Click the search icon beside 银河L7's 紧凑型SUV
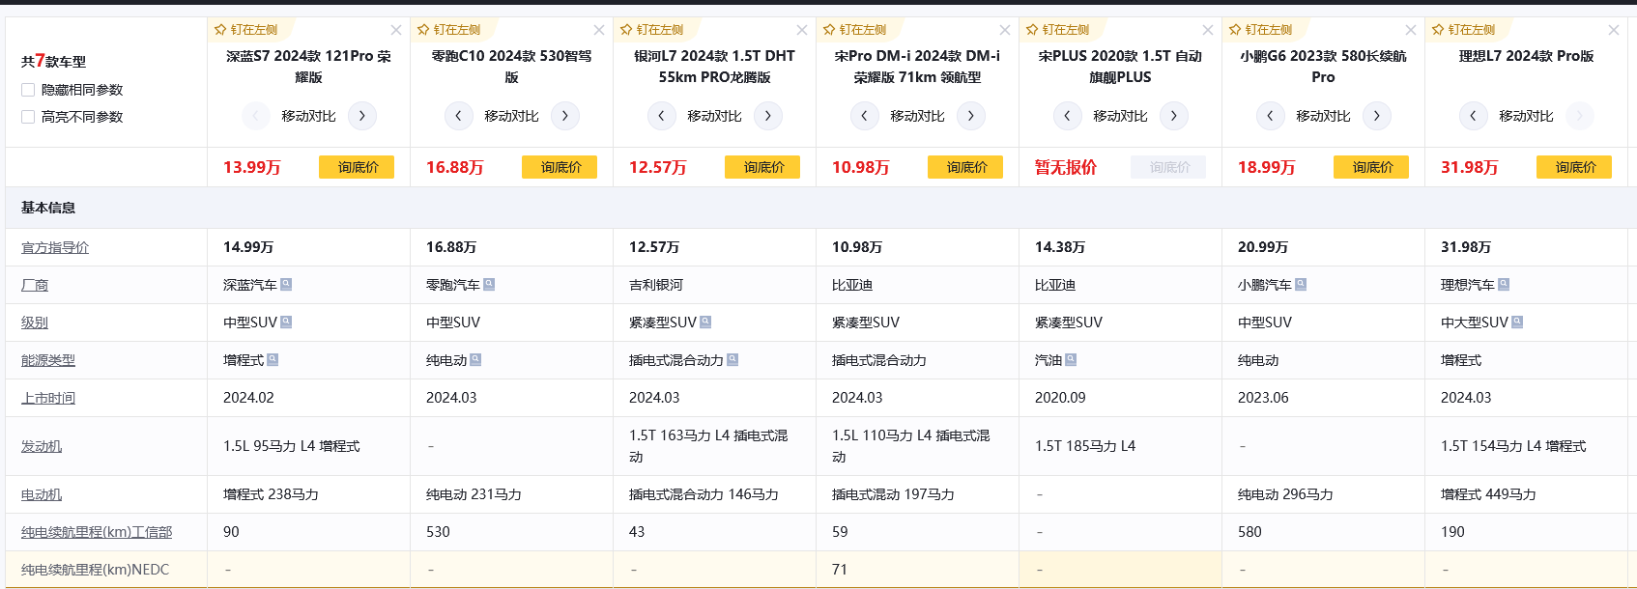Screen dimensions: 1637x589 (705, 323)
